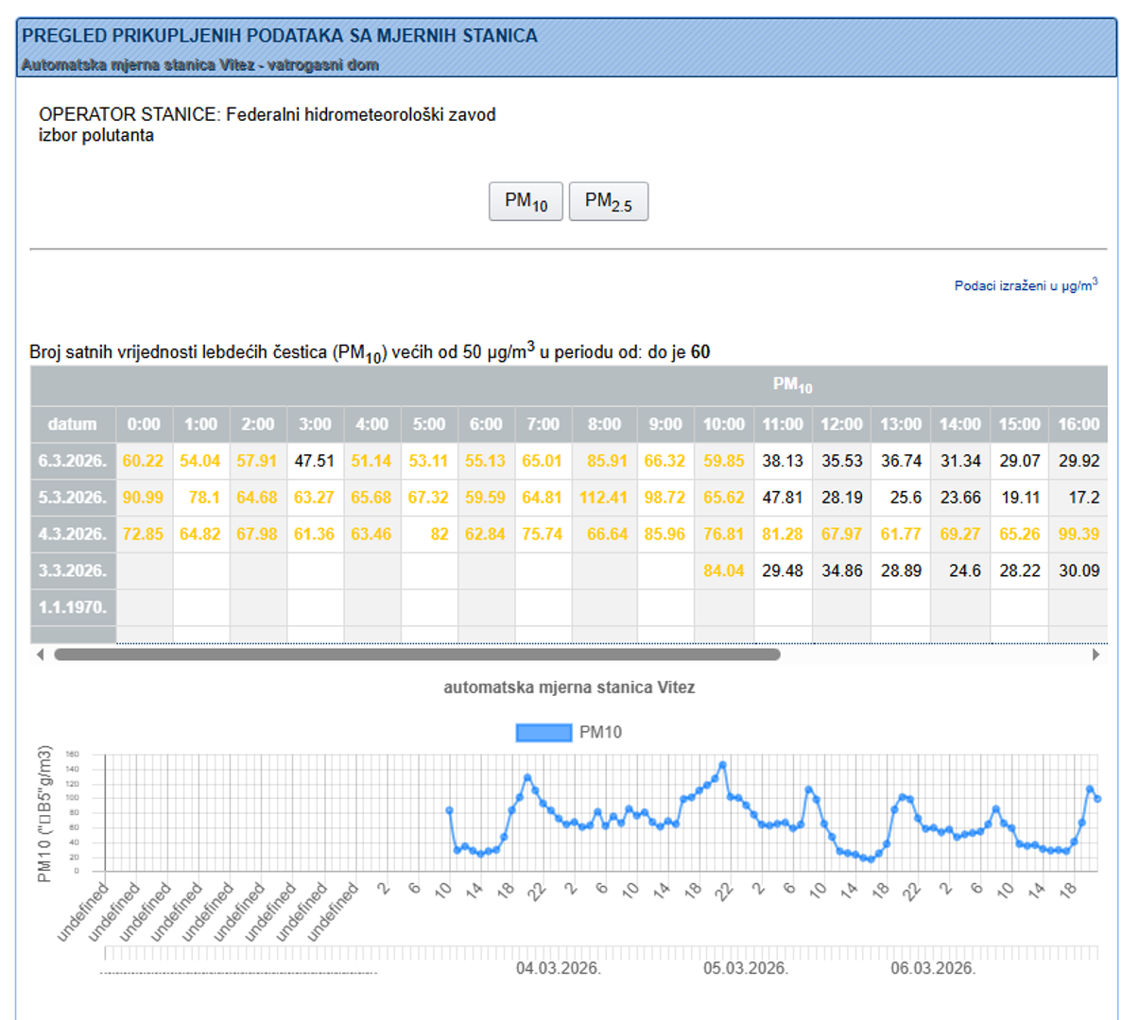
Task: Click the blue PM10 legend swatch
Action: pyautogui.click(x=544, y=733)
